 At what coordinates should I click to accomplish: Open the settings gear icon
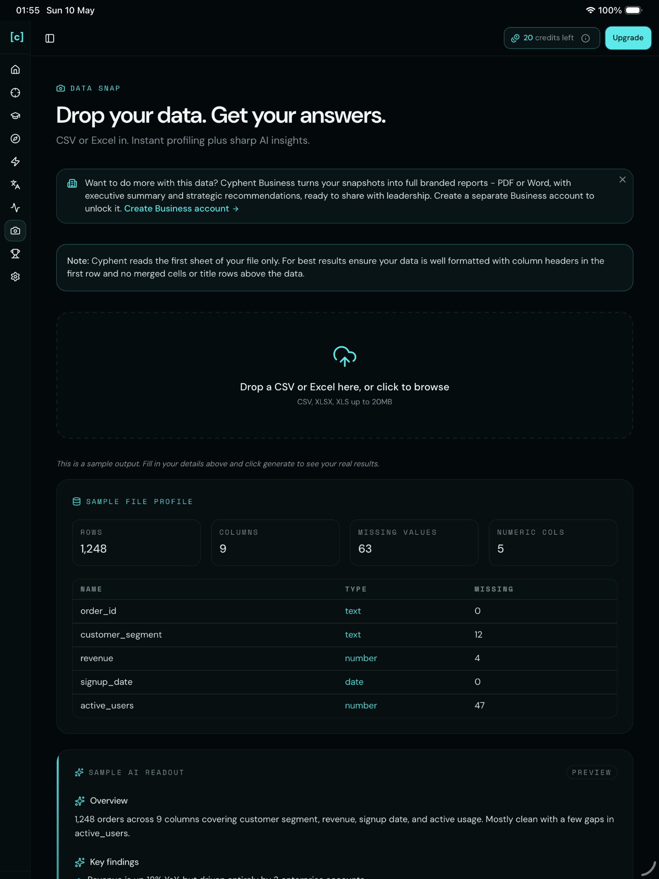point(15,277)
